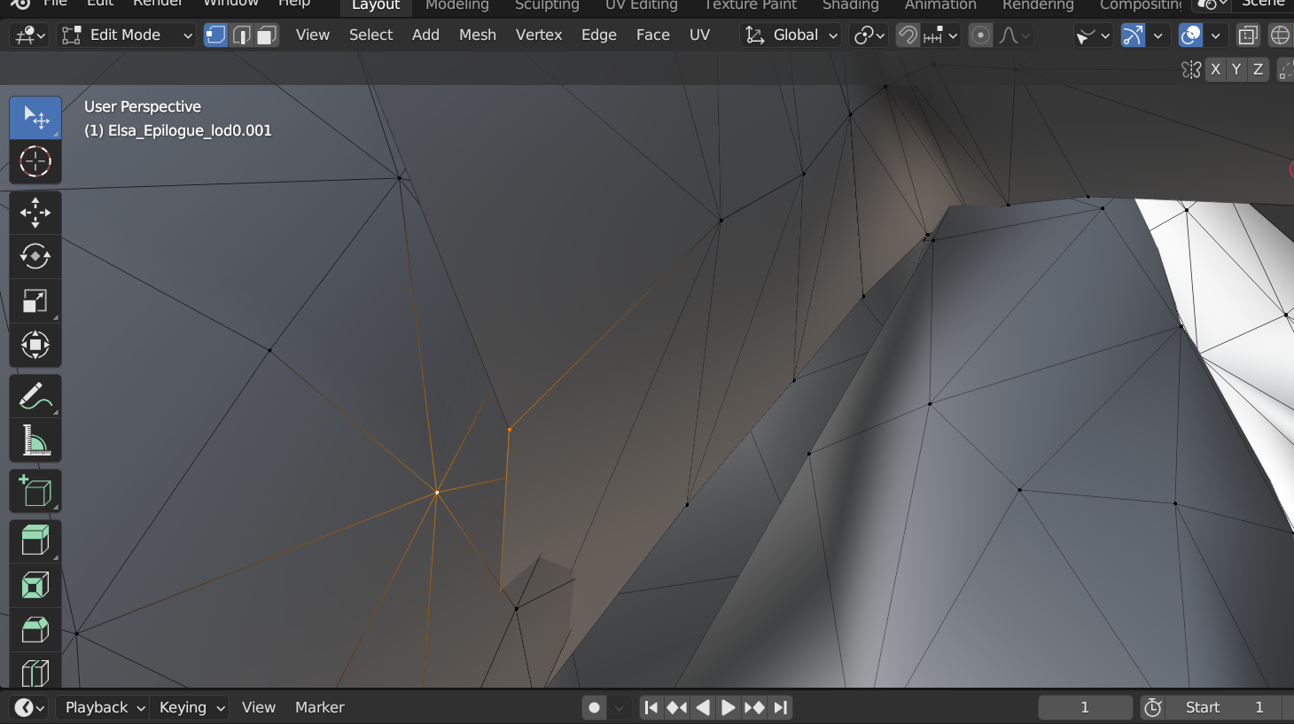Open the viewport View menu
Image resolution: width=1294 pixels, height=724 pixels.
313,35
